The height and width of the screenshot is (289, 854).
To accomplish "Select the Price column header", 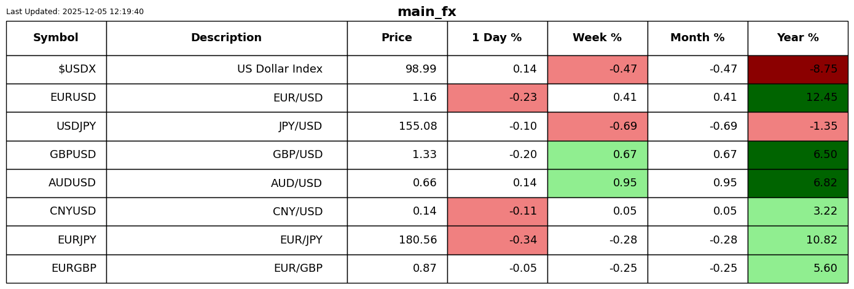I will click(x=397, y=38).
